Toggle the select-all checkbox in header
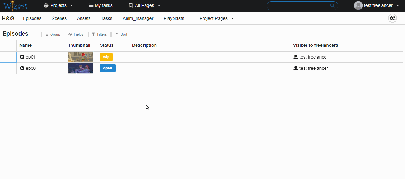405x179 pixels. pos(7,46)
